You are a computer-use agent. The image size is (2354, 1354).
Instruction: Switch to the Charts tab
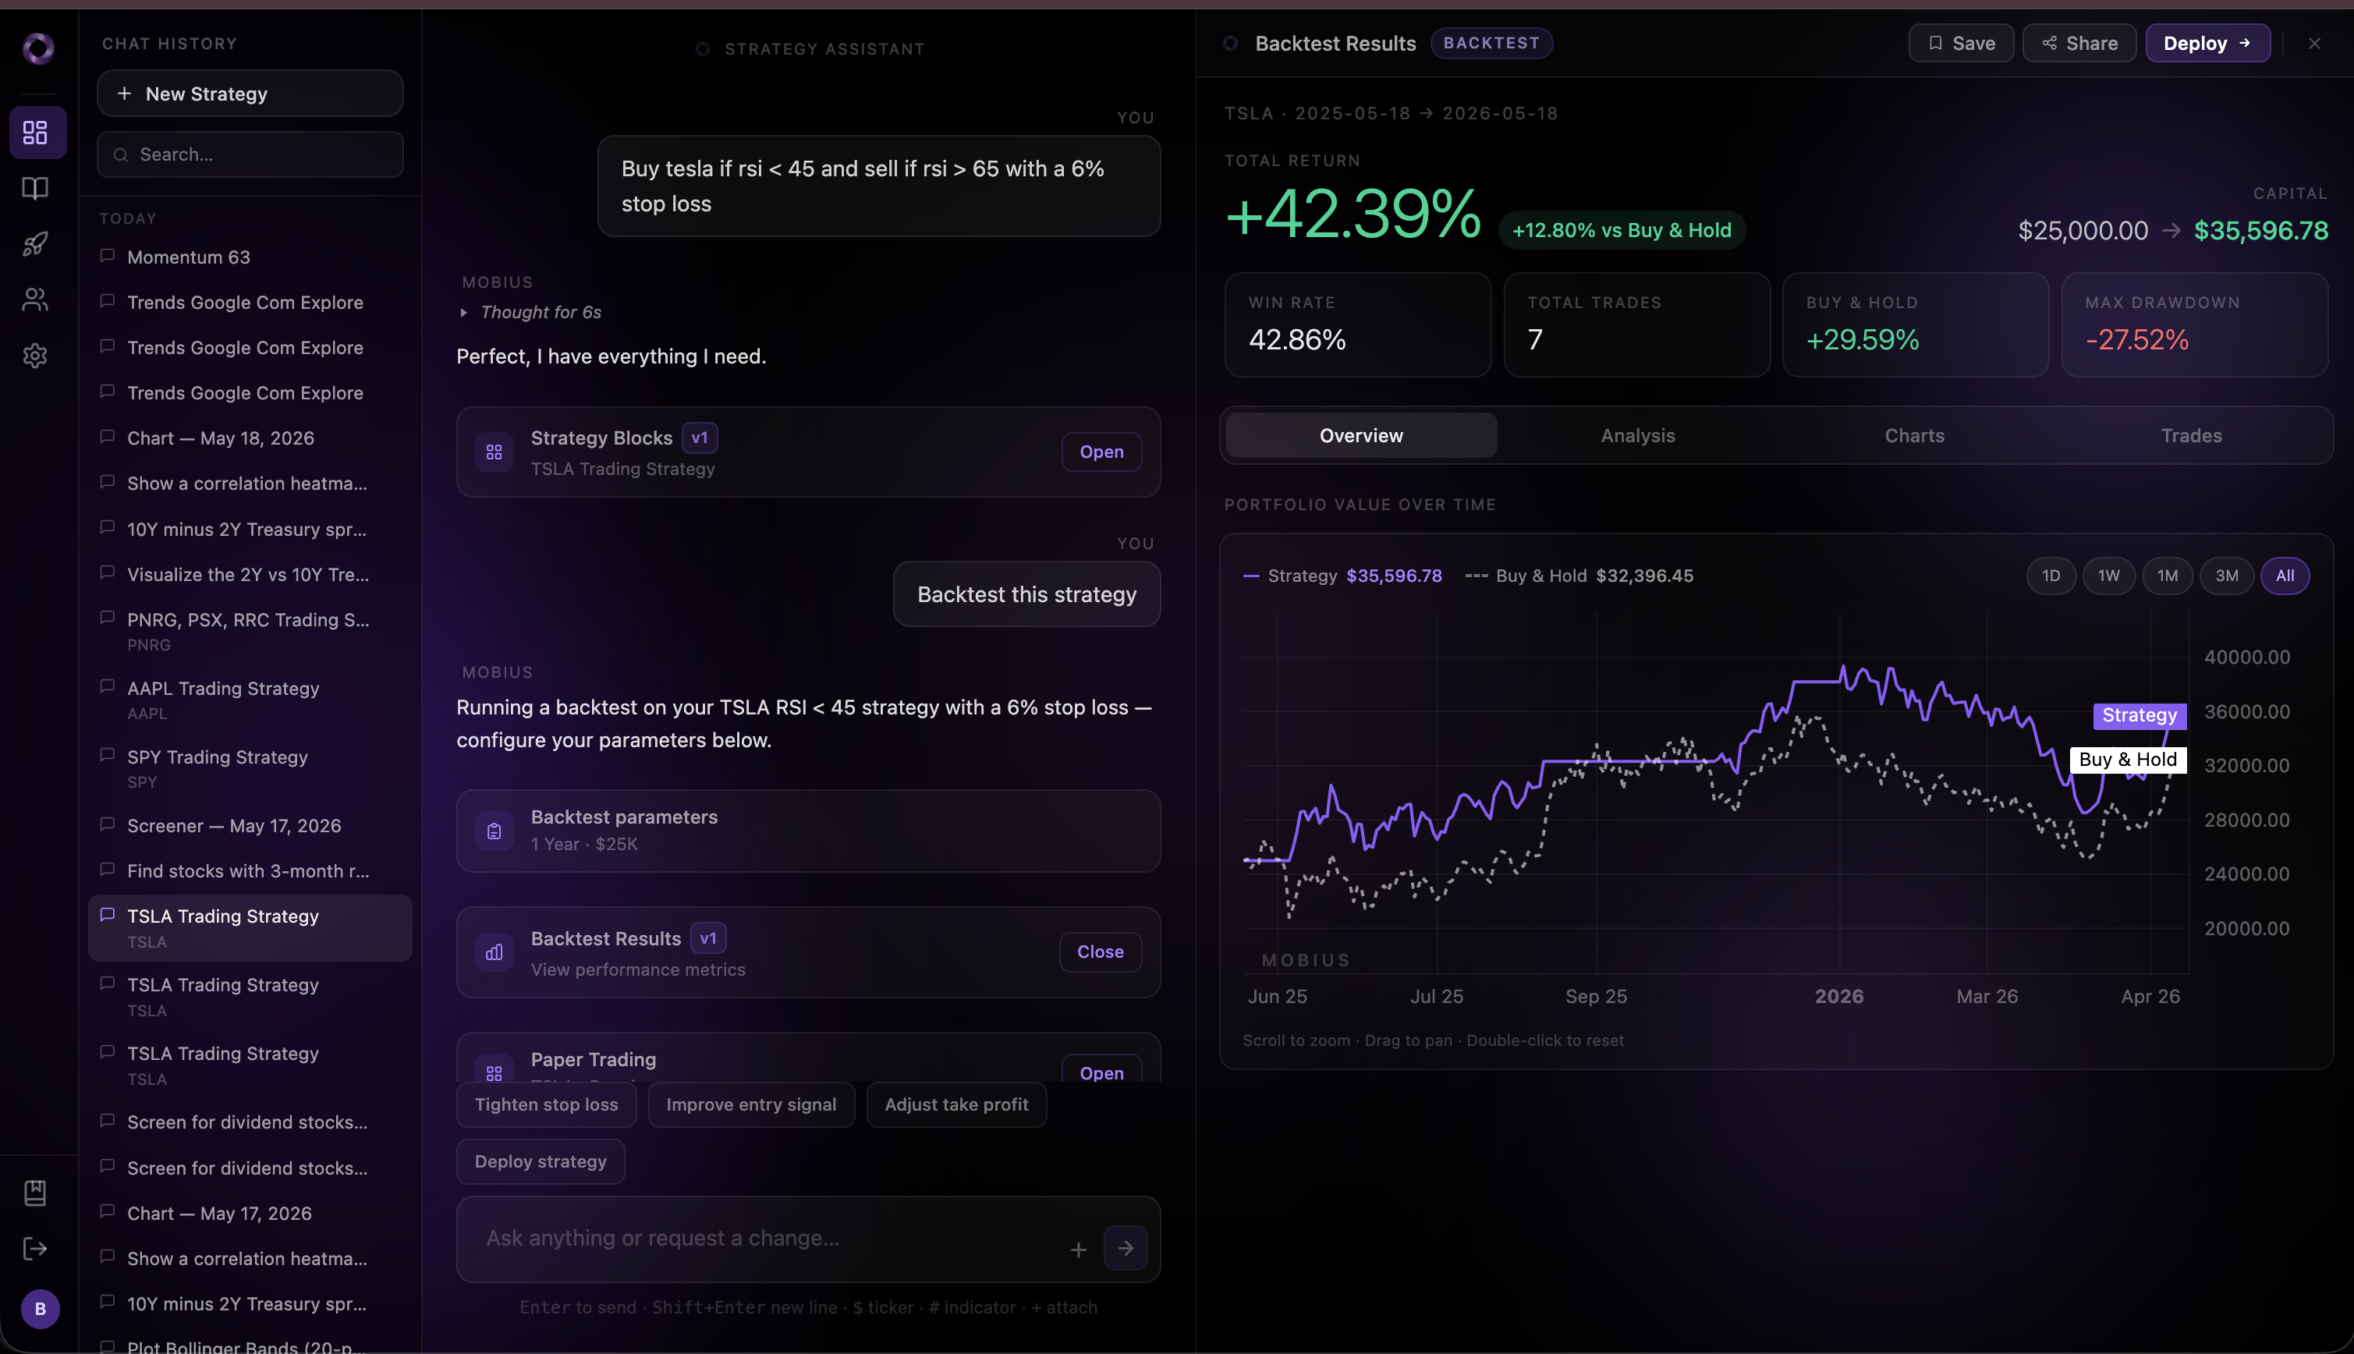1914,435
